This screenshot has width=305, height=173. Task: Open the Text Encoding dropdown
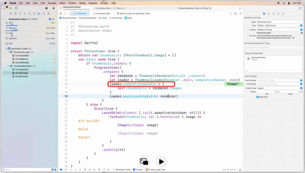pyautogui.click(x=280, y=80)
